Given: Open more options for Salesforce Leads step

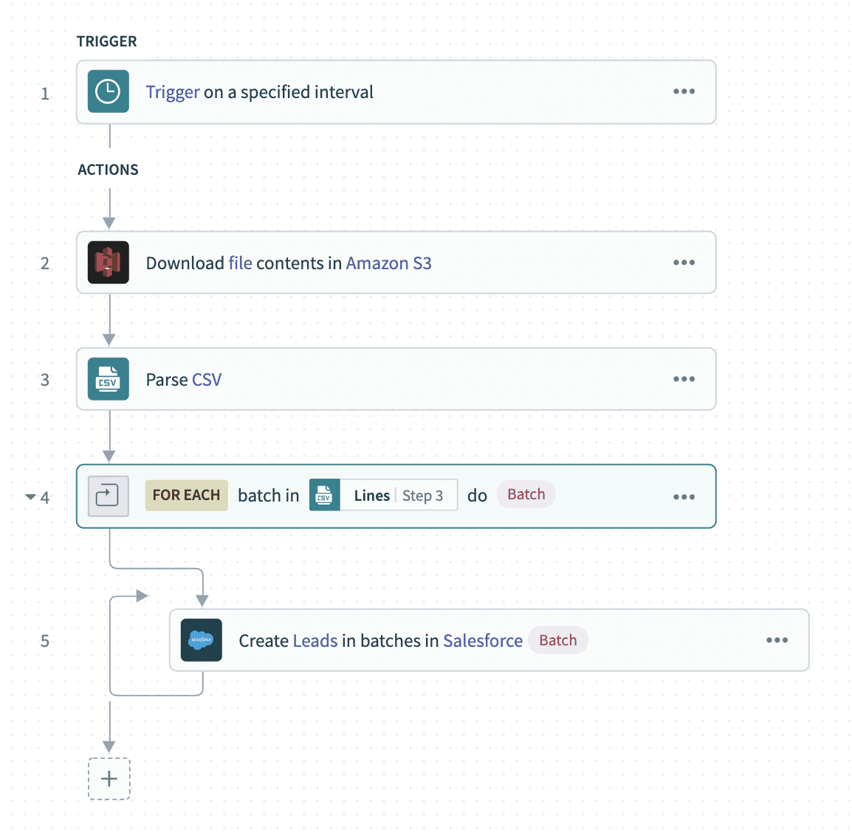Looking at the screenshot, I should (x=777, y=640).
